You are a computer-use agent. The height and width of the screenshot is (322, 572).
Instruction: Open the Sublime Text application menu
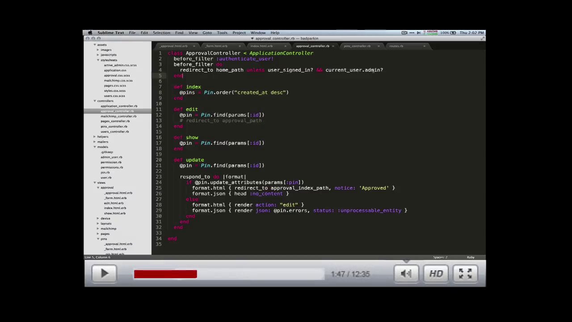[111, 33]
